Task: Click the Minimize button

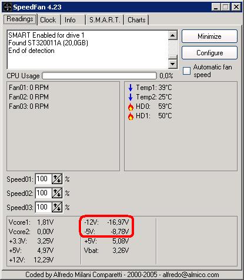Action: pos(209,36)
